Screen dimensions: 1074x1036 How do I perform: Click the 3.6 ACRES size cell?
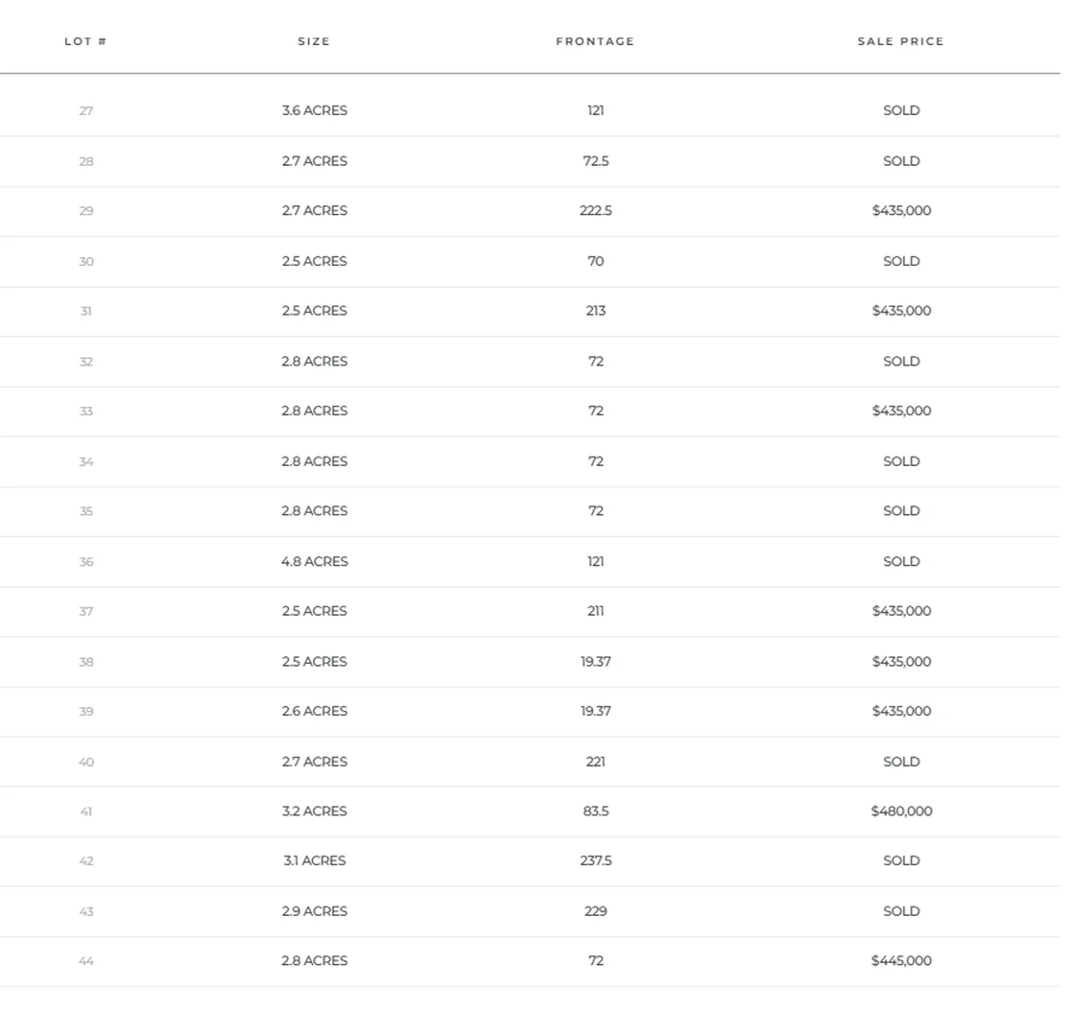tap(315, 111)
